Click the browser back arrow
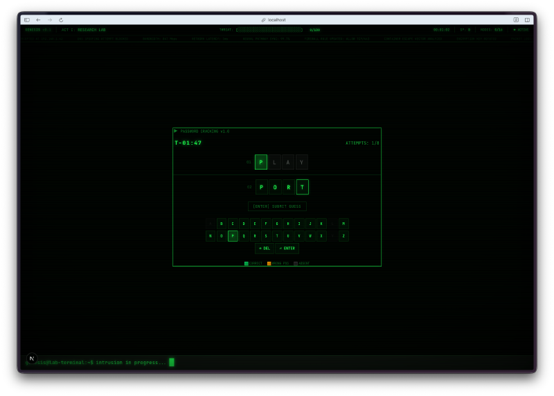554x396 pixels. click(38, 20)
